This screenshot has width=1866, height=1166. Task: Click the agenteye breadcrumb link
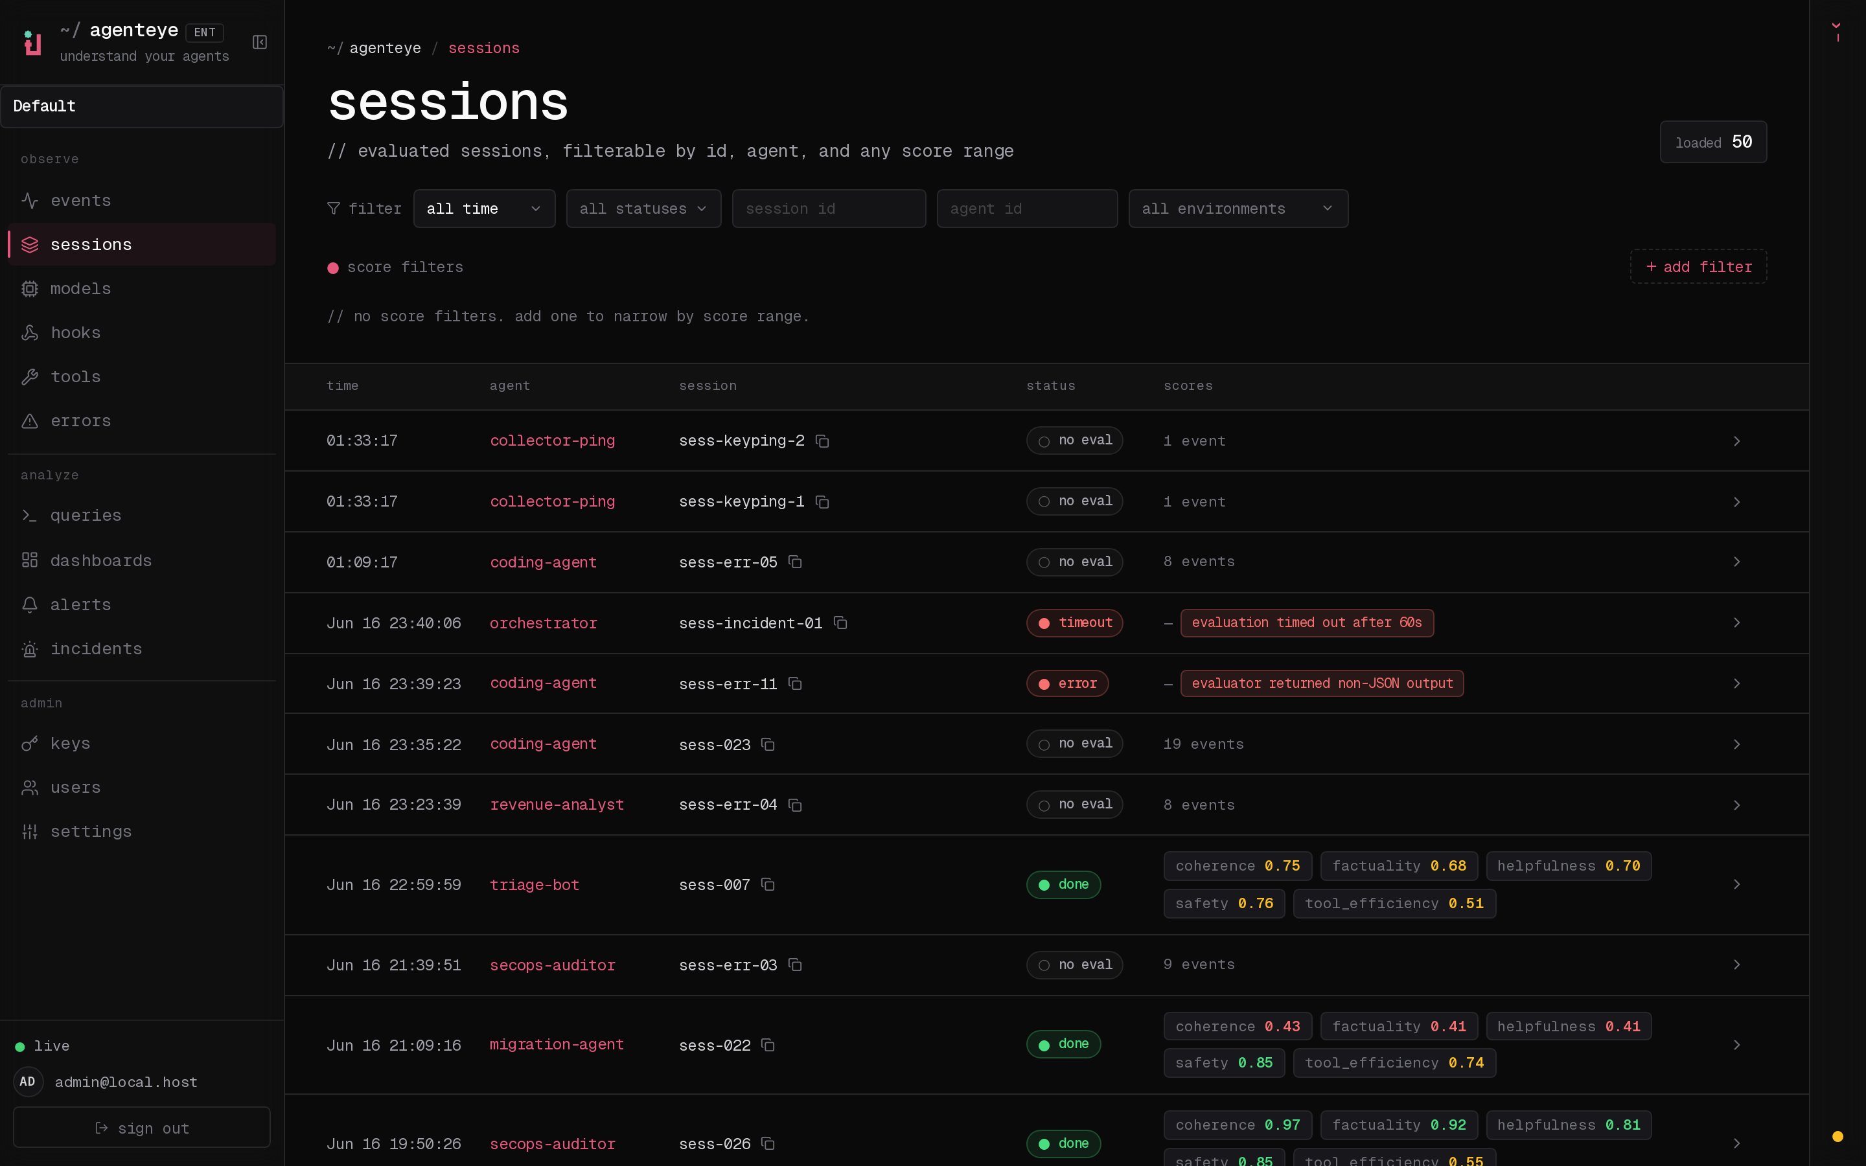click(x=385, y=48)
